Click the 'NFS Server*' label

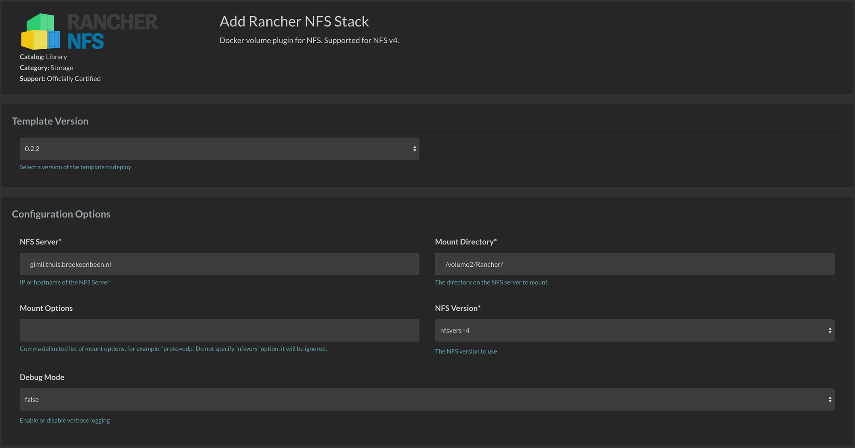[41, 242]
